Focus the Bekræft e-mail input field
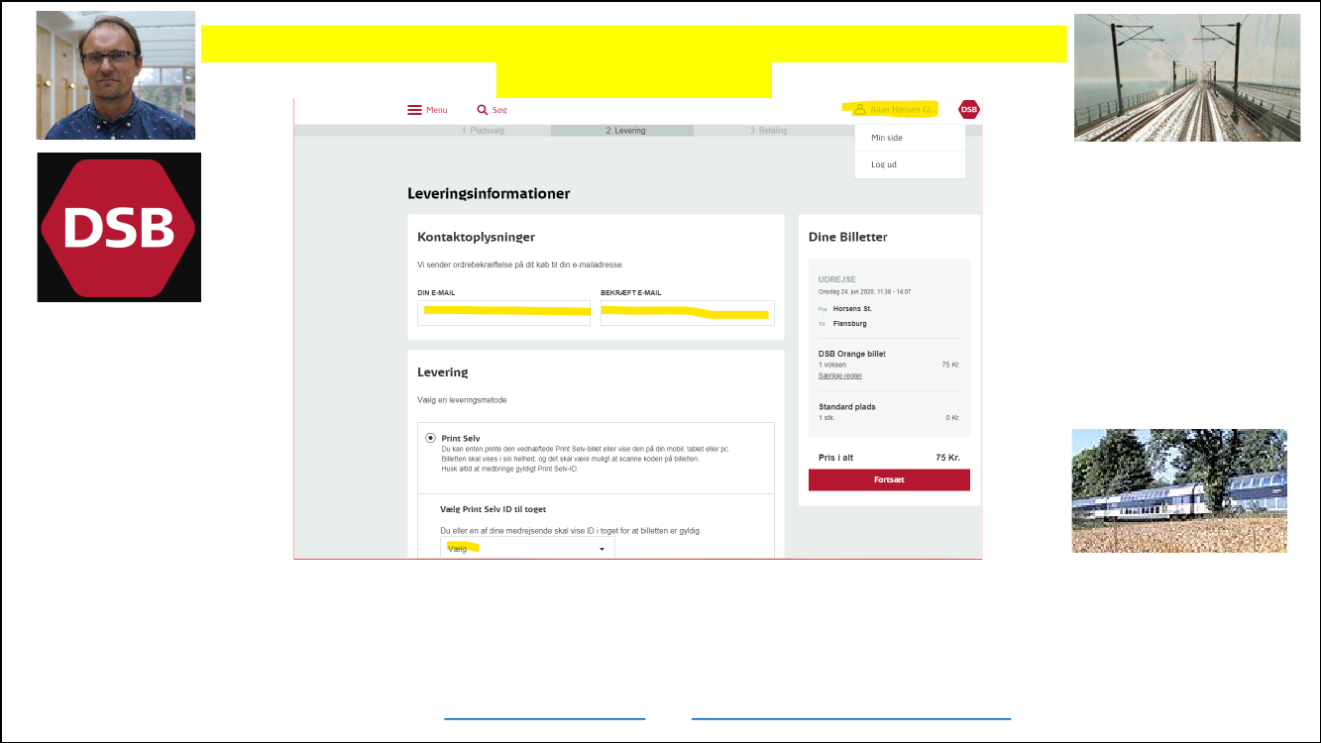Image resolution: width=1321 pixels, height=743 pixels. pyautogui.click(x=687, y=313)
